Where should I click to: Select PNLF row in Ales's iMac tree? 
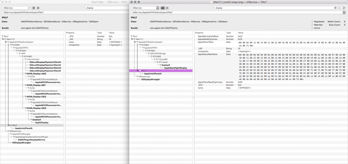(x=32, y=125)
